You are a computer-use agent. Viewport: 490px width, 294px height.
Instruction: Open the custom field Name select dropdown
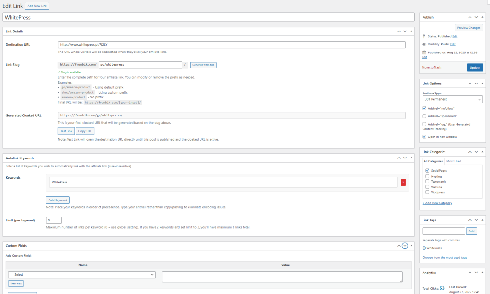click(x=82, y=275)
